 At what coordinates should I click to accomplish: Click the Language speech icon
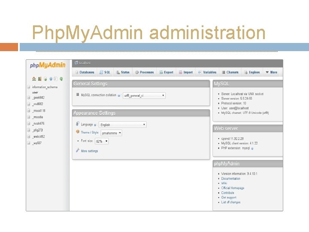[x=78, y=124]
